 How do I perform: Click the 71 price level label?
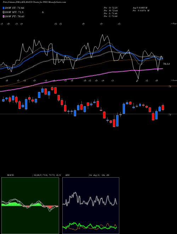click(x=170, y=115)
